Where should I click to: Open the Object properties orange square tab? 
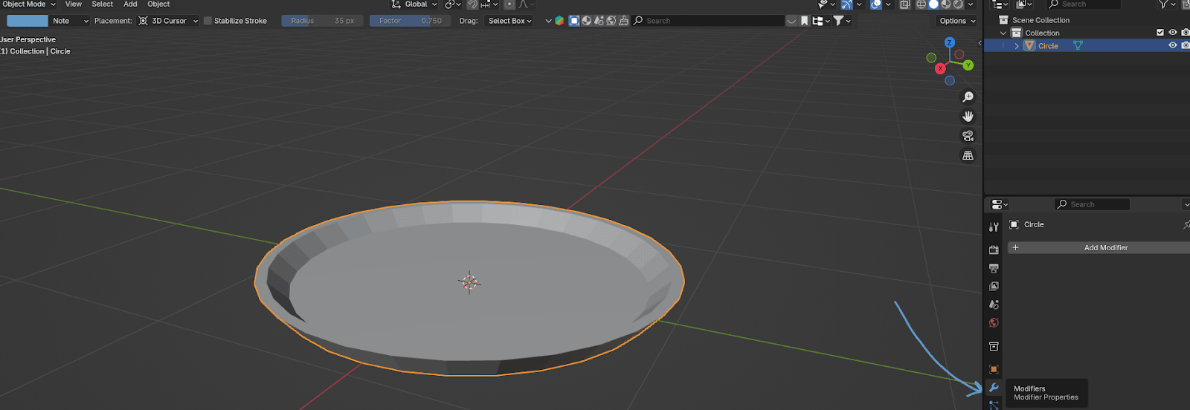994,369
